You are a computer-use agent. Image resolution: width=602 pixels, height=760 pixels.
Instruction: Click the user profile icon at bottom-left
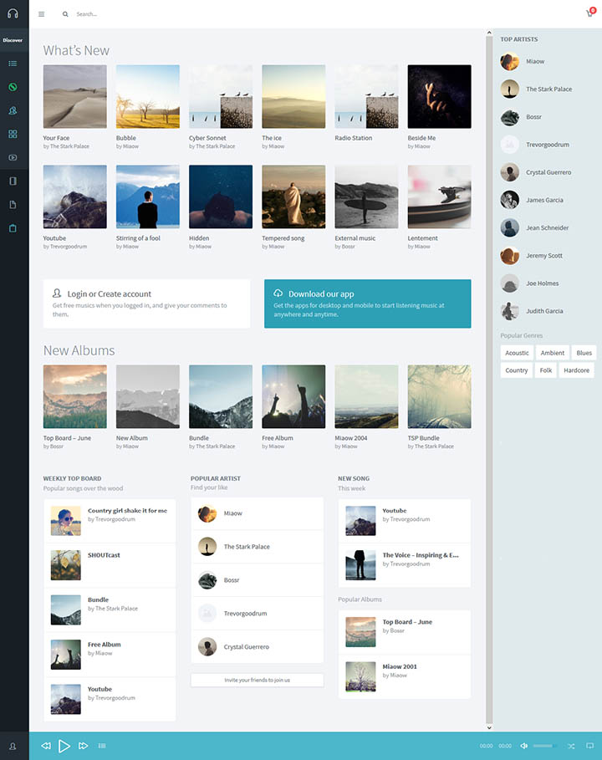click(x=13, y=746)
